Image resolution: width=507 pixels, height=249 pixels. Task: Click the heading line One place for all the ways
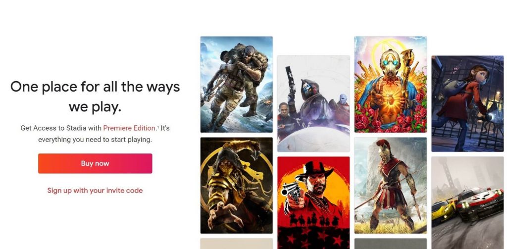point(95,87)
